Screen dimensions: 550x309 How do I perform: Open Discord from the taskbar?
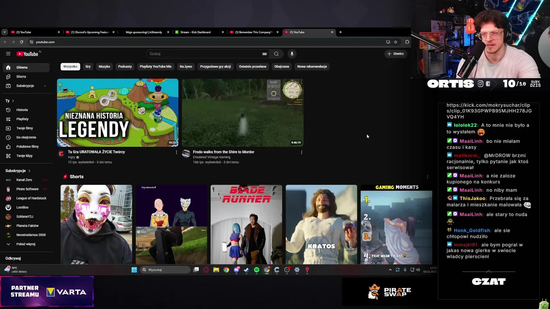(236, 270)
